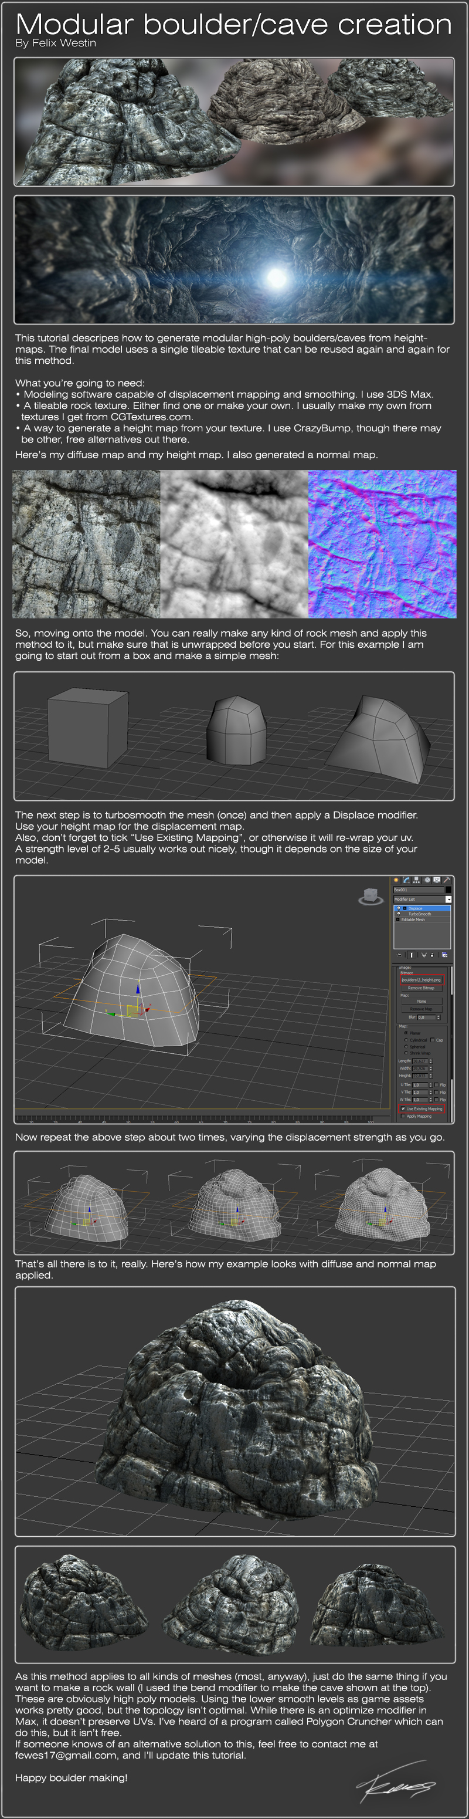
Task: Toggle Show End Result icon
Action: 412,955
